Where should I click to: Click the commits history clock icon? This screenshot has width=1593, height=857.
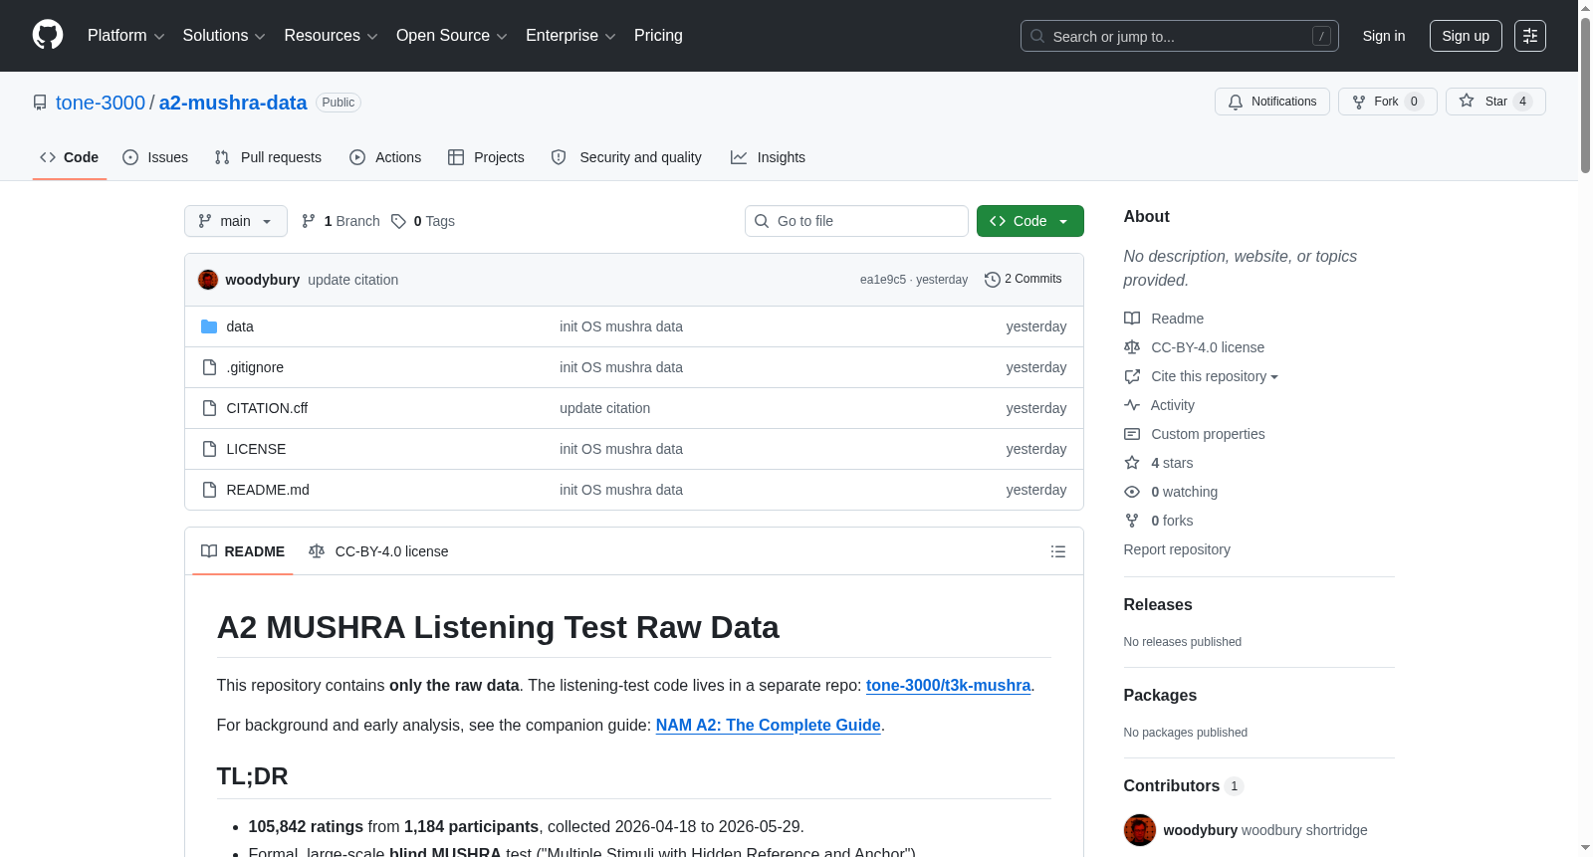pos(992,280)
